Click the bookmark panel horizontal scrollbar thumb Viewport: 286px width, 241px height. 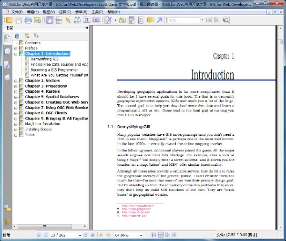tap(45, 226)
